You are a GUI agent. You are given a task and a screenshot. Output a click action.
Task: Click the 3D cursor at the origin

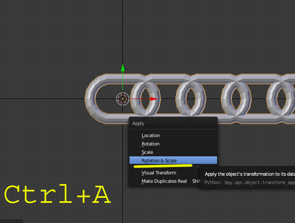[123, 99]
